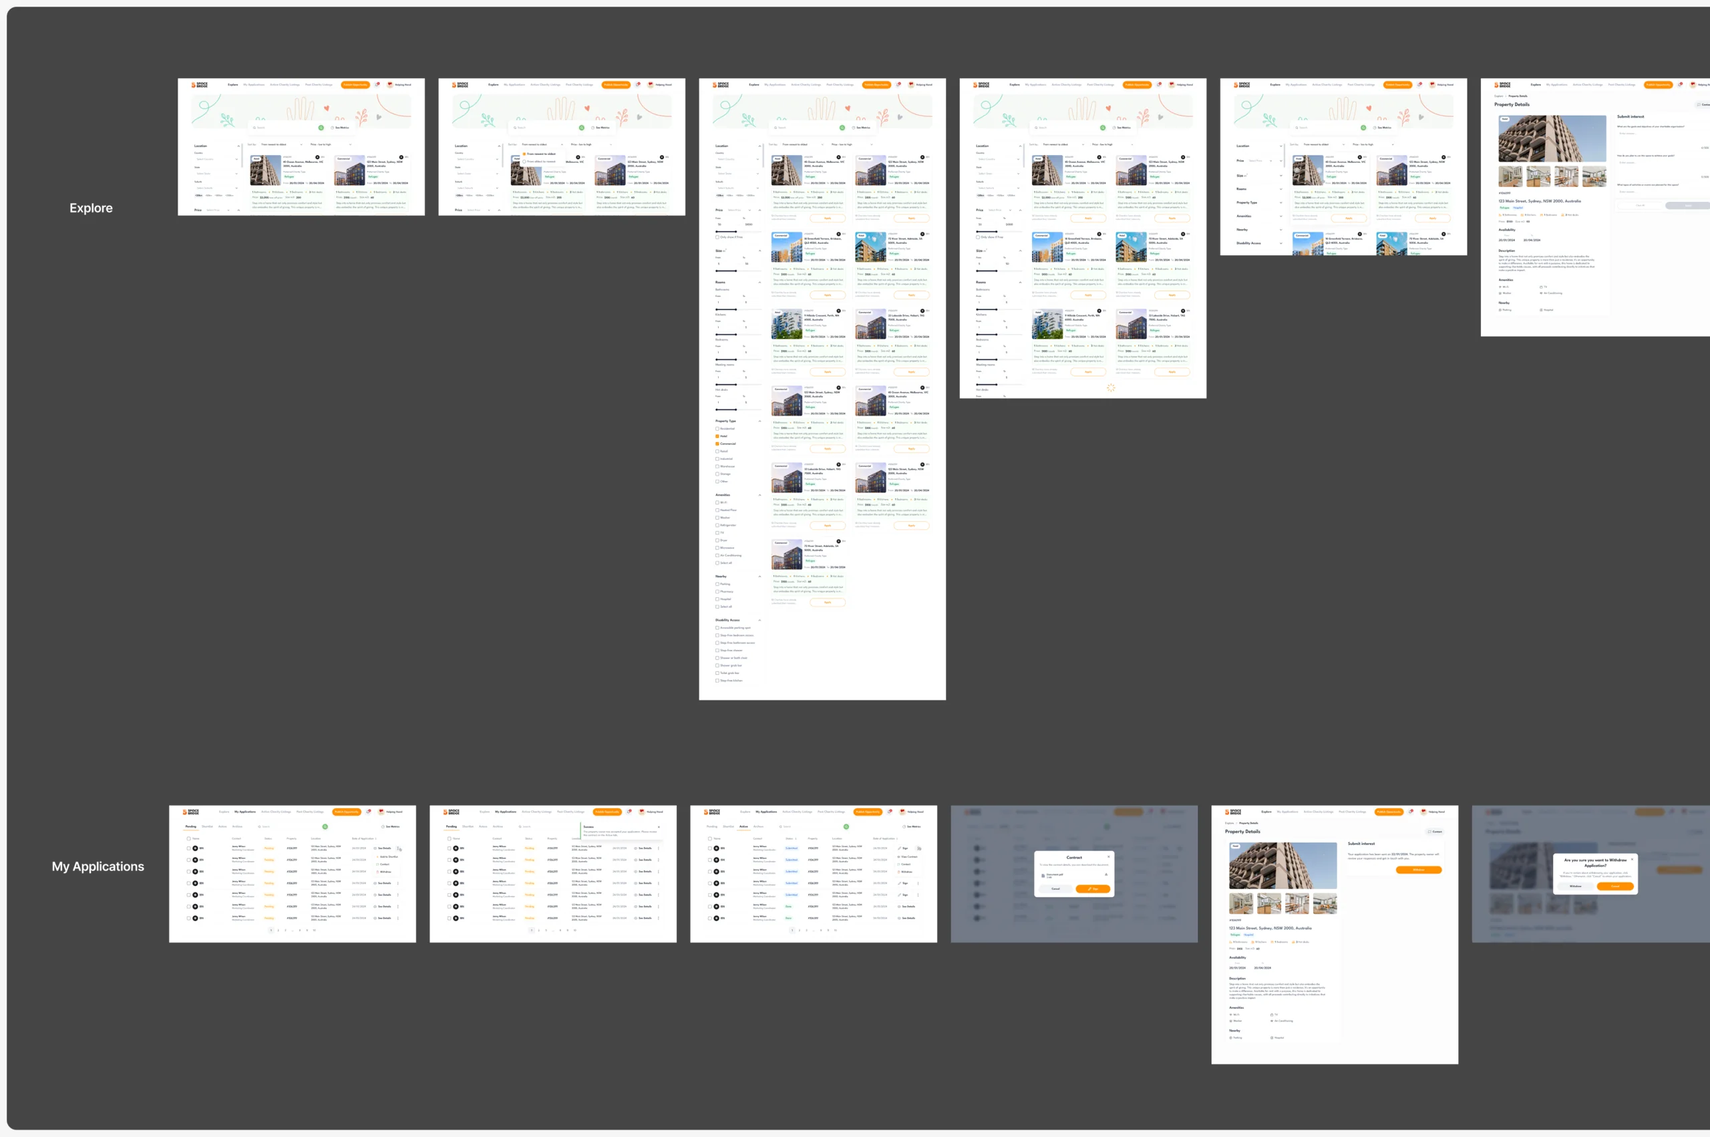The width and height of the screenshot is (1710, 1137).
Task: Select the 'From oldest to newest' sort option
Action: [539, 161]
